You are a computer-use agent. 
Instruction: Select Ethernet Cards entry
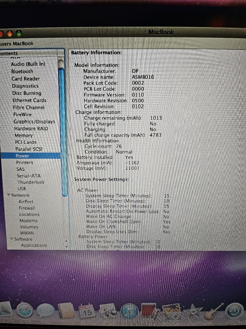(x=29, y=100)
